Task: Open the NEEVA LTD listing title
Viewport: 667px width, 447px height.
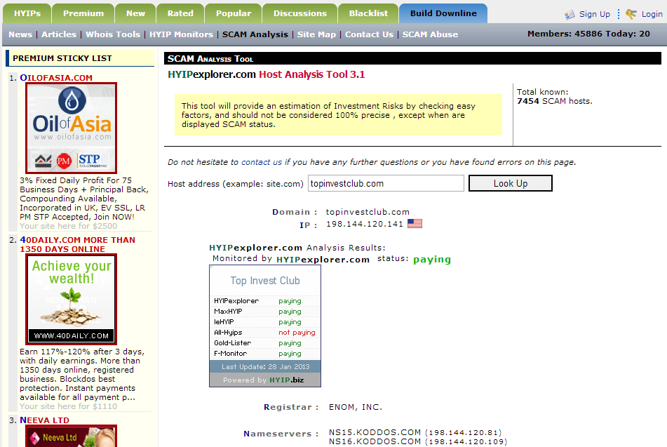Action: tap(44, 420)
